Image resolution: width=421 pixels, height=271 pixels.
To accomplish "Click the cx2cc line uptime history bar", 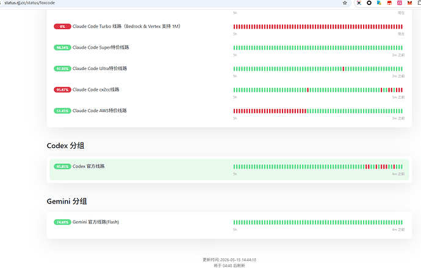I will 318,90.
